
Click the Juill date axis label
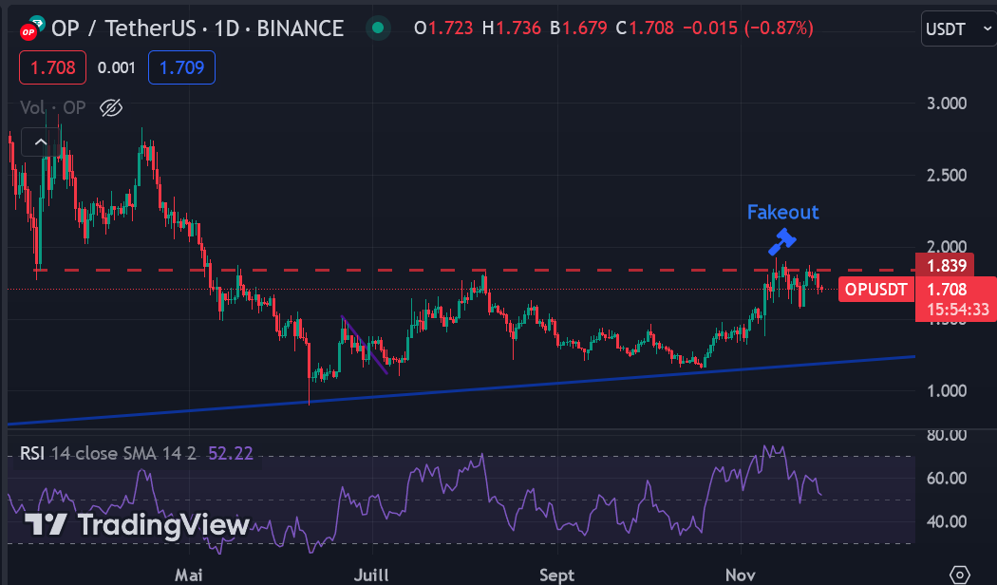[x=371, y=576]
